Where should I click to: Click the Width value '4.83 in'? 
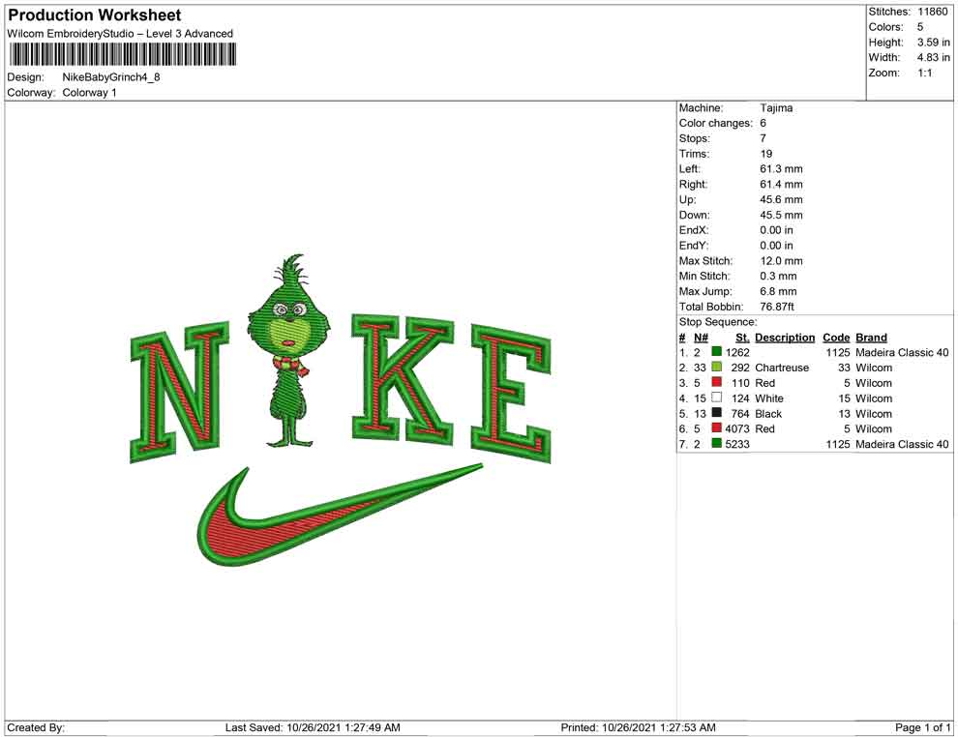point(933,57)
